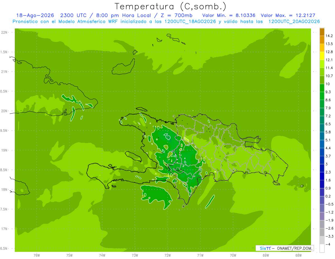The image size is (335, 259).
Task: Click the validity stamp "1200UTC_20AGO2026"
Action: (294, 22)
